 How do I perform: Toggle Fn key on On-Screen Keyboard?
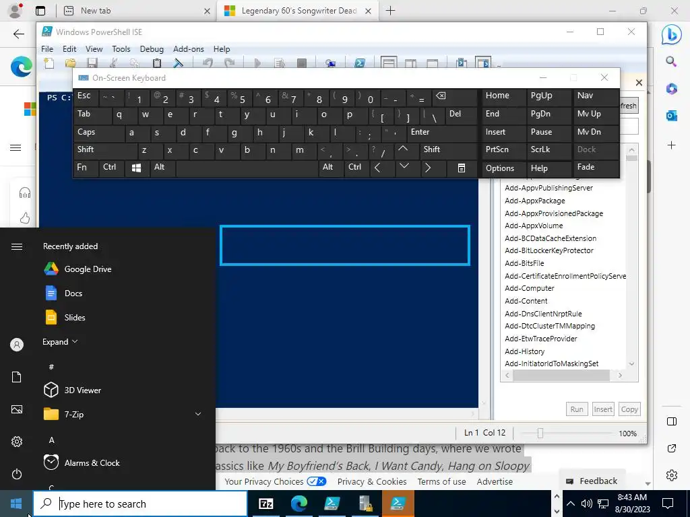tap(86, 168)
